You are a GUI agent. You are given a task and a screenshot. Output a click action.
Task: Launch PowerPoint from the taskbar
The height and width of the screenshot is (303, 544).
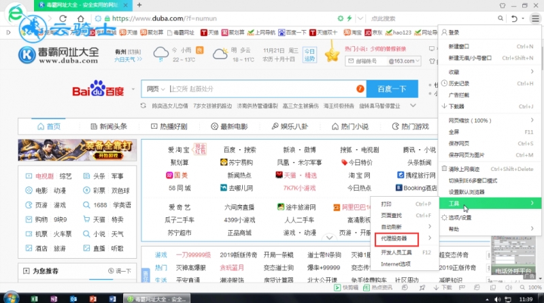click(x=92, y=299)
